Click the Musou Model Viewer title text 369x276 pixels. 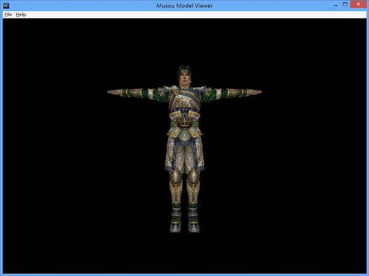coord(184,6)
